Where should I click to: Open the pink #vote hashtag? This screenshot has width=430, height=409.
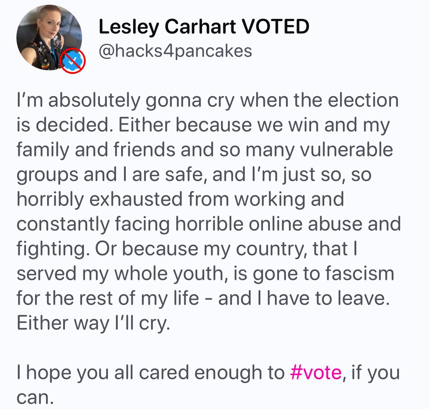click(x=316, y=372)
